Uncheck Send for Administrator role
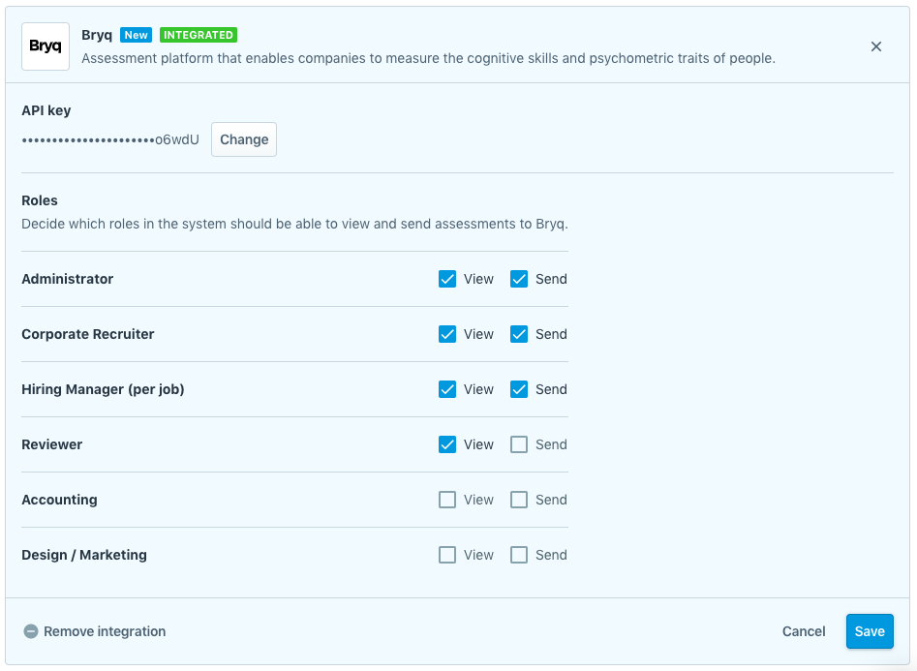 point(519,279)
